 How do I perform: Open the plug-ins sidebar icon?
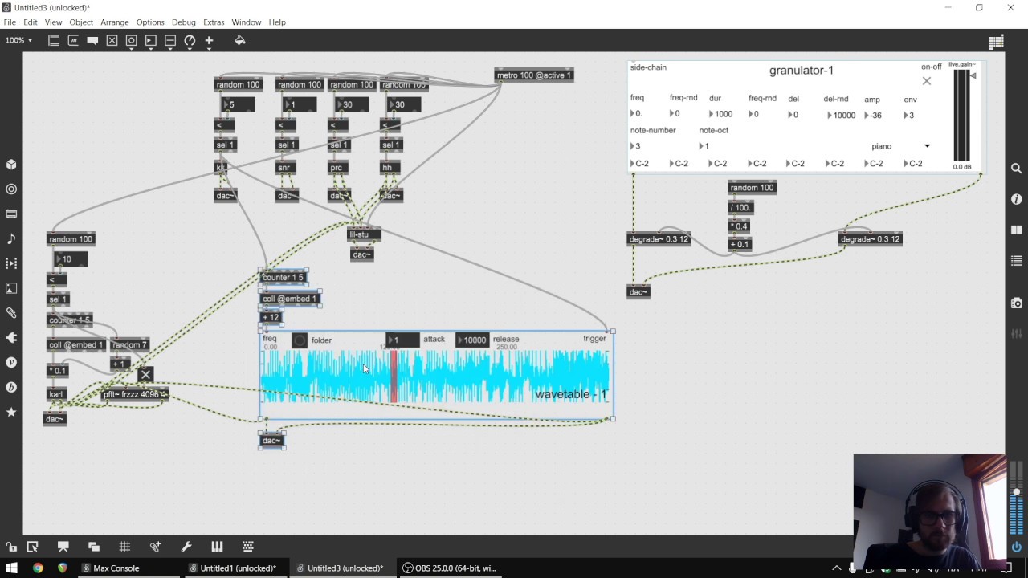(11, 338)
